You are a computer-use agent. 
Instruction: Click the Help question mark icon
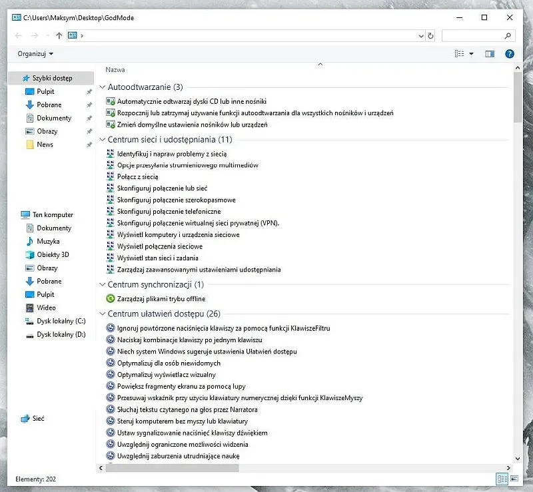click(510, 54)
